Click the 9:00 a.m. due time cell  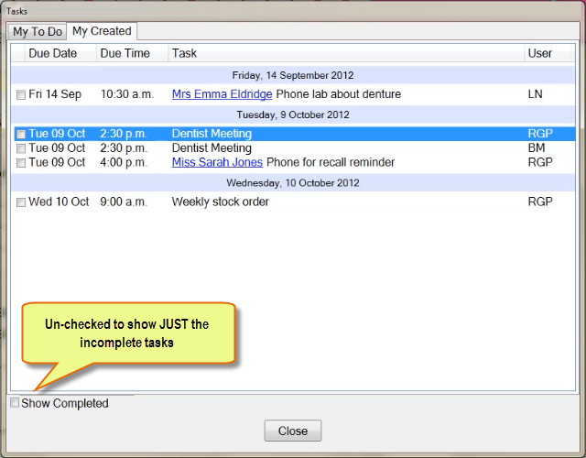[x=124, y=202]
